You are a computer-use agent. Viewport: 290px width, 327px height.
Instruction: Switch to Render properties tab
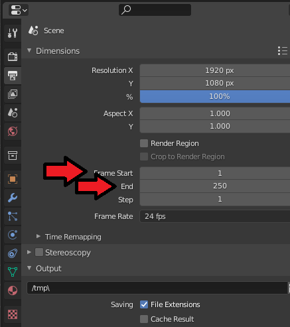point(13,57)
